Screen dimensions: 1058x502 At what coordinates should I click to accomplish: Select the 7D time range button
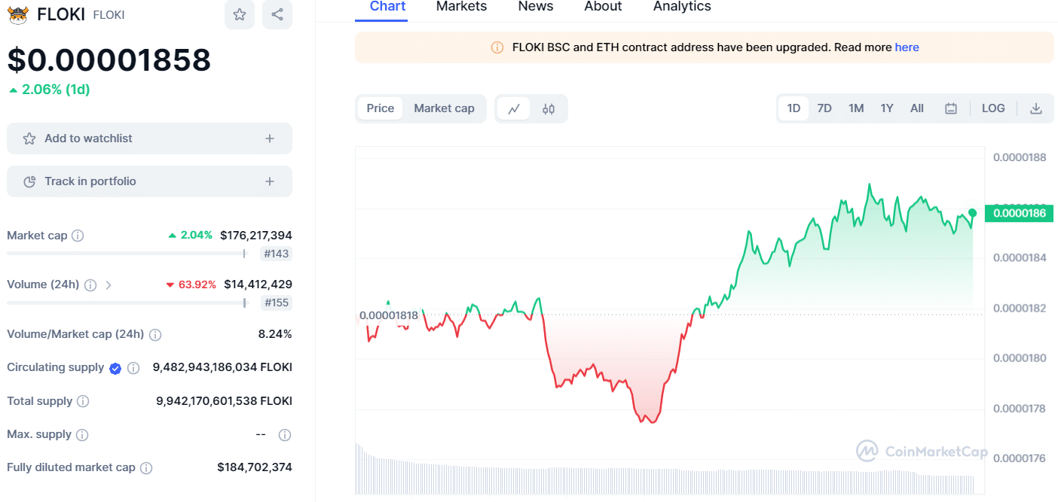point(824,108)
